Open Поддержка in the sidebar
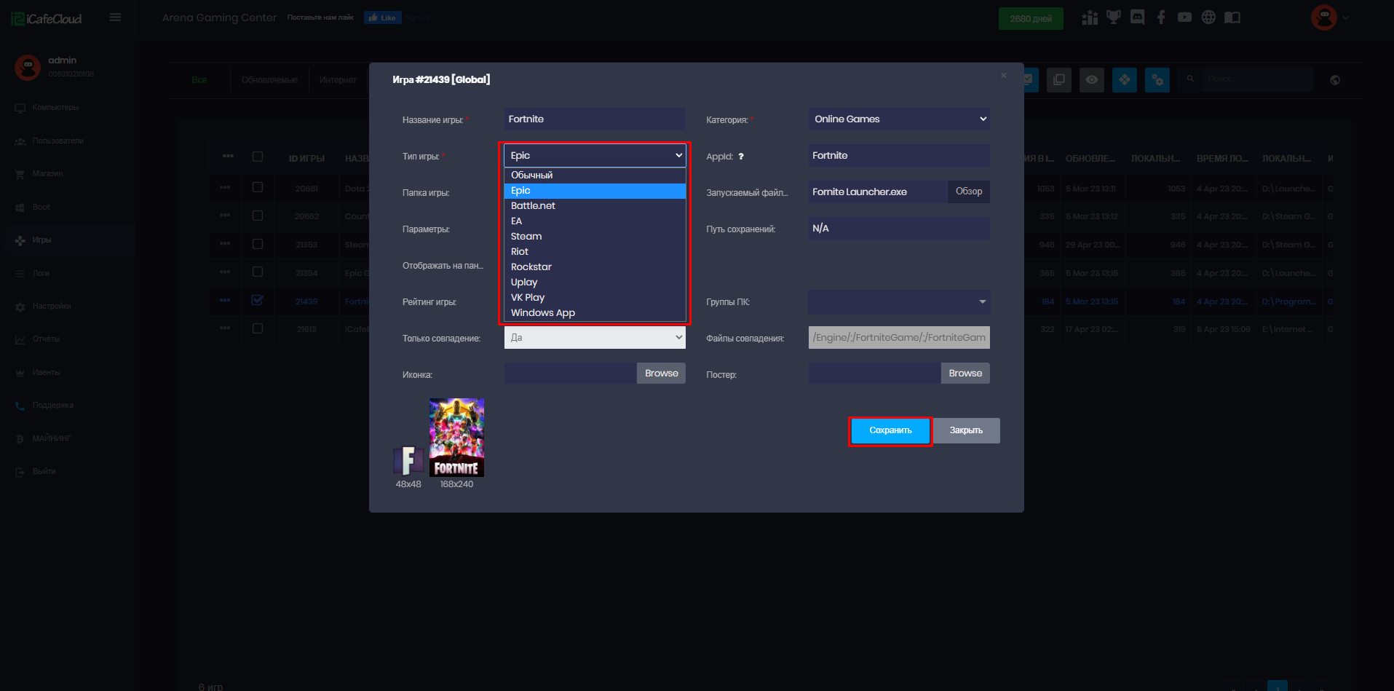1394x691 pixels. (52, 406)
